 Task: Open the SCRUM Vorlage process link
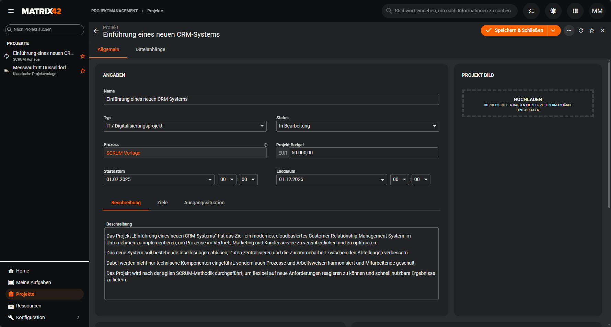tap(123, 153)
